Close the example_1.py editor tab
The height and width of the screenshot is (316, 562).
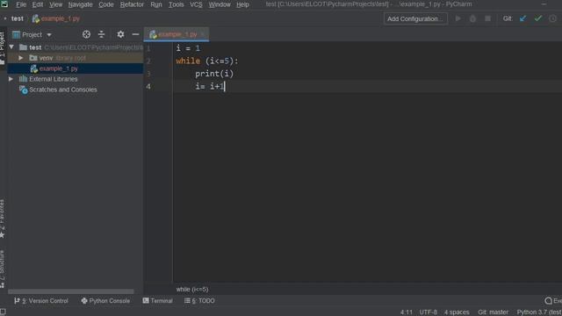(x=203, y=34)
